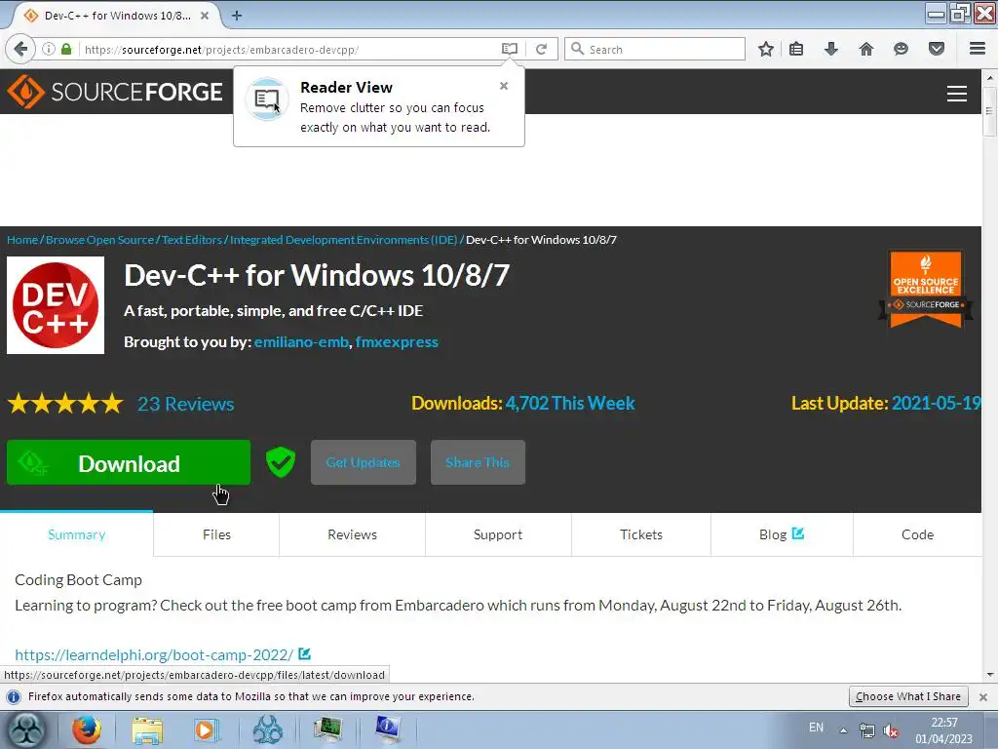
Task: Click the green padlock security icon
Action: coord(66,49)
